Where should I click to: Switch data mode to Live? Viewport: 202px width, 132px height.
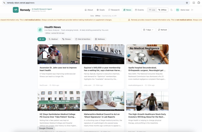(x=152, y=10)
